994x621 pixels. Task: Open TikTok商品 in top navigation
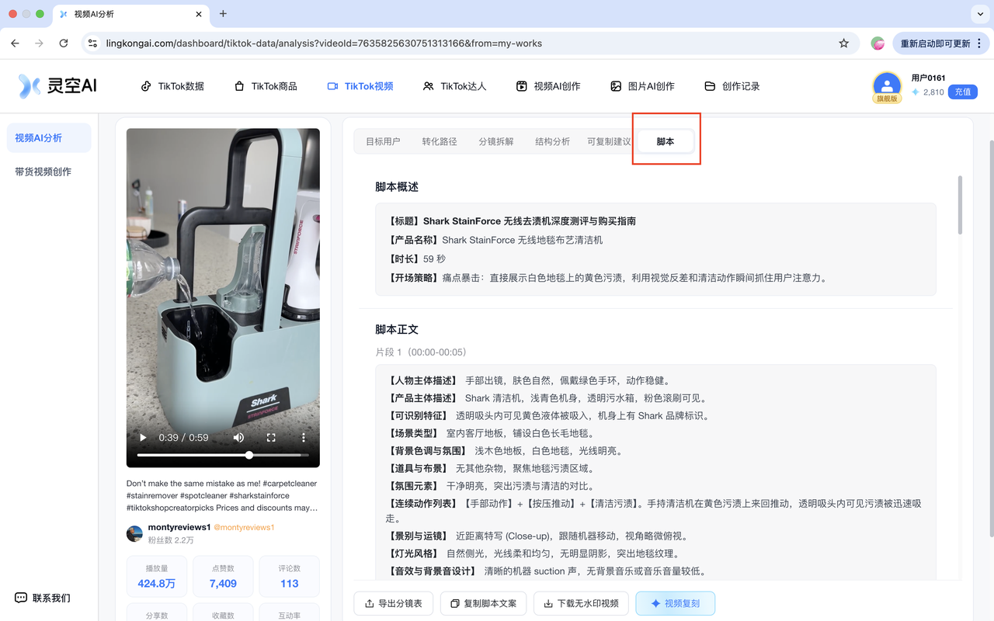266,86
